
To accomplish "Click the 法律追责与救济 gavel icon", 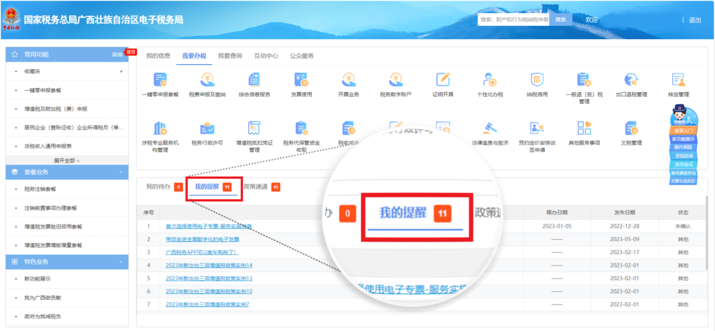I will (490, 128).
